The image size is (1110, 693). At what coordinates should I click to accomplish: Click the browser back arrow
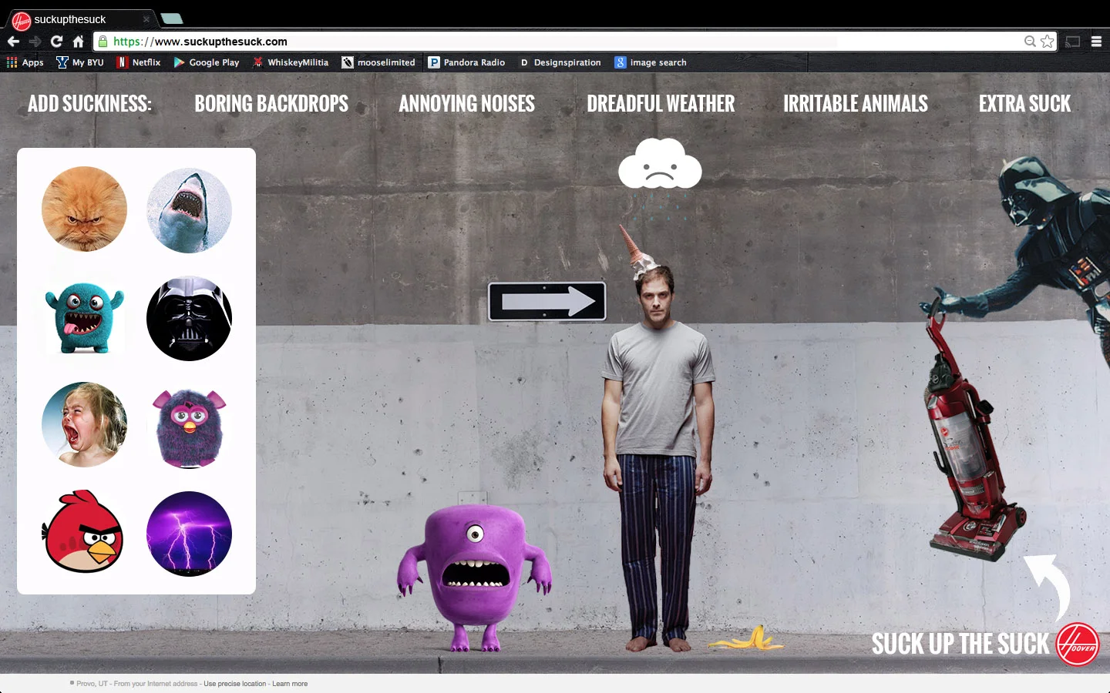coord(13,42)
